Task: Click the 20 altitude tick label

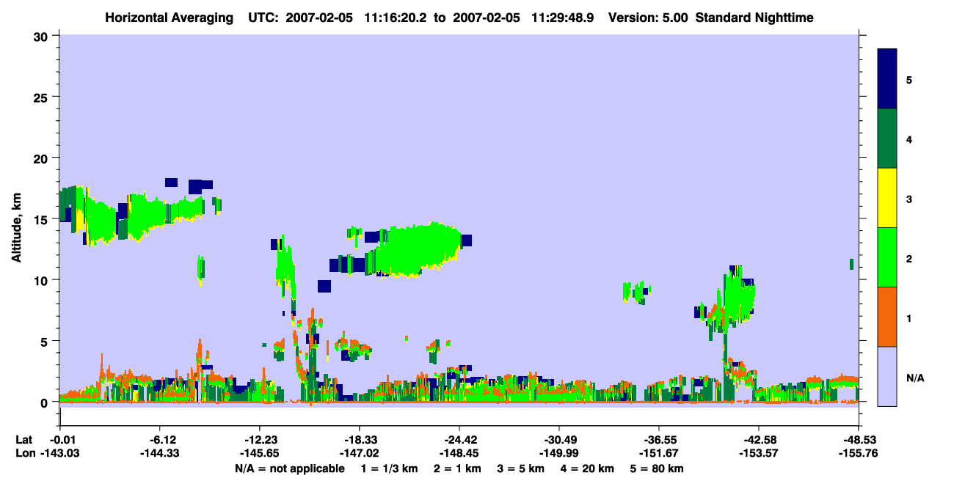Action: pos(42,158)
